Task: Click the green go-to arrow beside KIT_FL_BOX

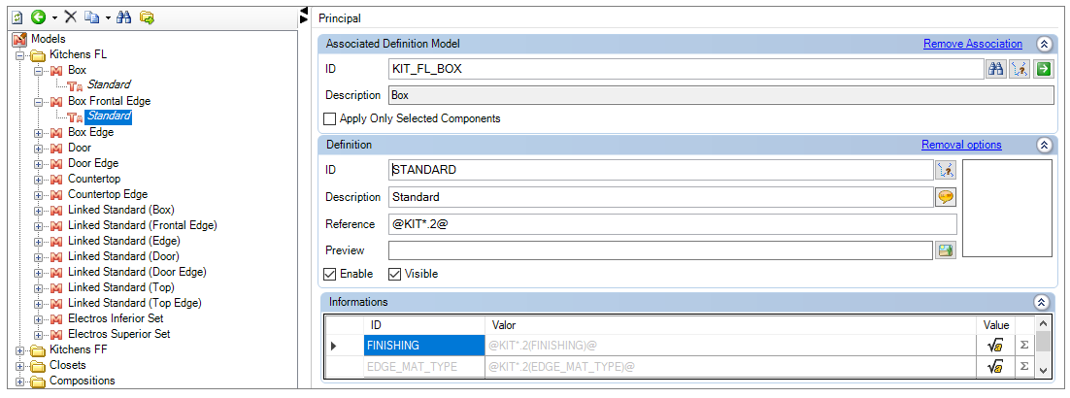Action: 1043,68
